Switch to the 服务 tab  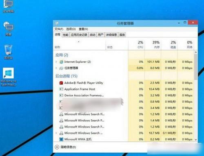tap(122, 35)
